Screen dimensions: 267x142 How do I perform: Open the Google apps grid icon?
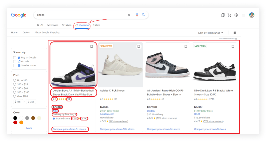(244, 15)
